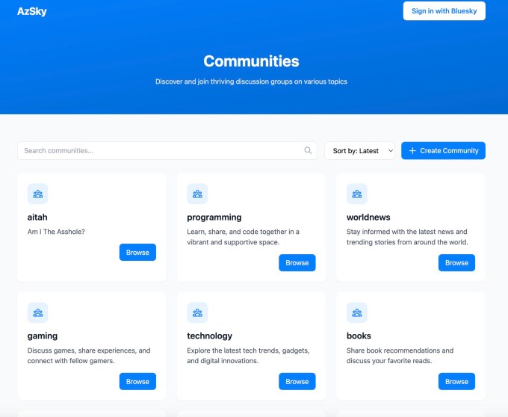Click 'Discuss games, share experiences' description
Viewport: 508px width, 417px height.
click(89, 356)
